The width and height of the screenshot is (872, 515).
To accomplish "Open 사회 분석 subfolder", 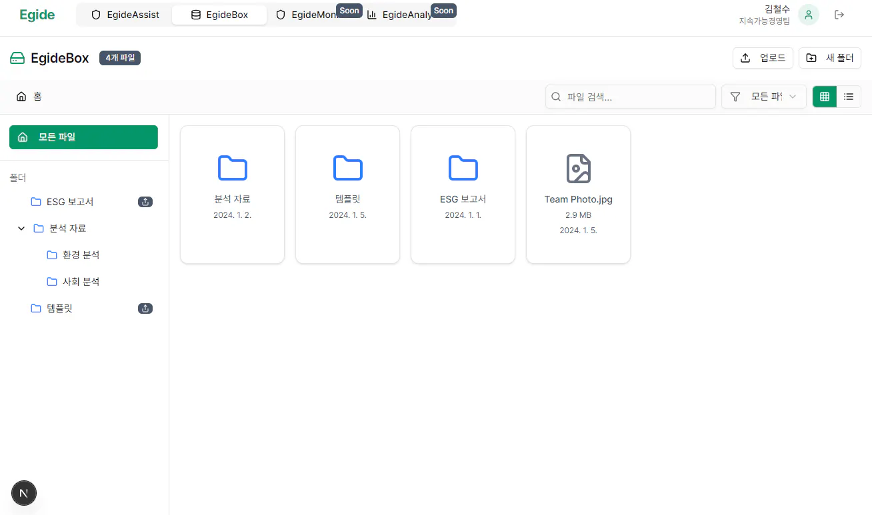I will click(73, 282).
